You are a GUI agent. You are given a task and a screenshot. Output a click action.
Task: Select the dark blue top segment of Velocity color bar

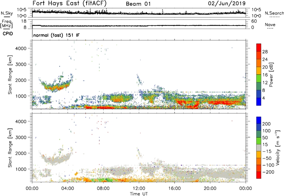point(259,120)
